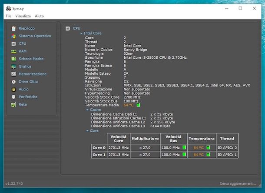Image resolution: width=265 pixels, height=193 pixels.
Task: Click the CPU heading icon in main panel
Action: pyautogui.click(x=68, y=28)
